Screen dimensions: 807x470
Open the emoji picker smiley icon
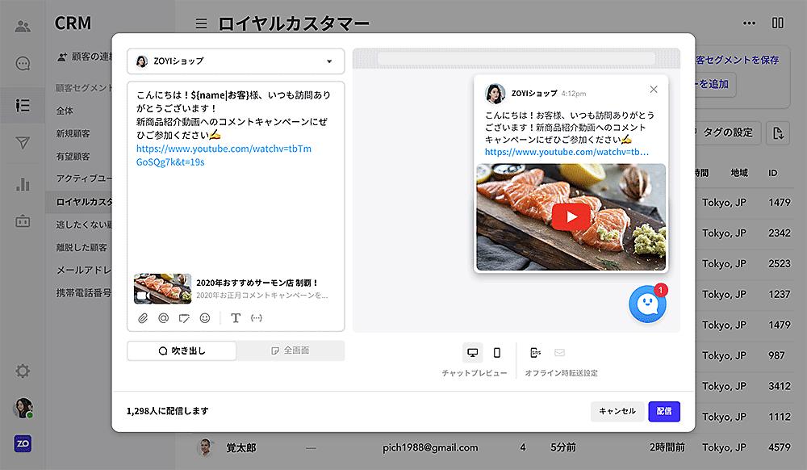pos(205,318)
